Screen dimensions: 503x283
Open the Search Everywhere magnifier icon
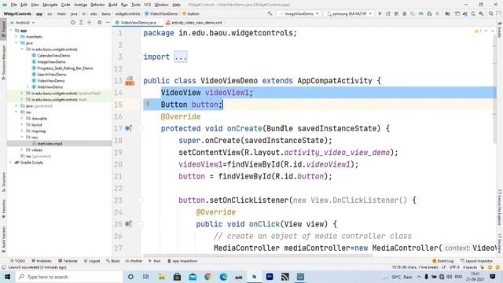click(490, 14)
